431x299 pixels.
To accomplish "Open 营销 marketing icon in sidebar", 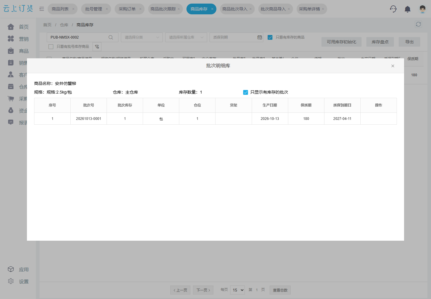I will pyautogui.click(x=11, y=39).
